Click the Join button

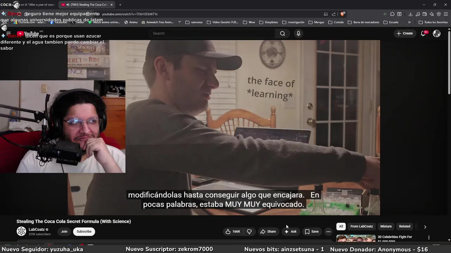click(64, 232)
